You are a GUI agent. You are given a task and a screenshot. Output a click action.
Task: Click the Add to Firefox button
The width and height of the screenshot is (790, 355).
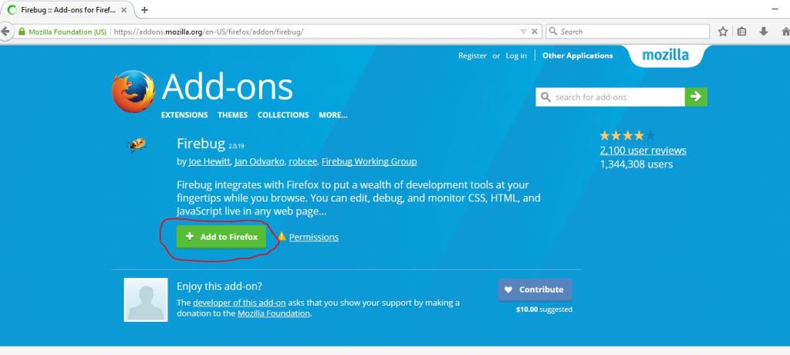point(221,236)
